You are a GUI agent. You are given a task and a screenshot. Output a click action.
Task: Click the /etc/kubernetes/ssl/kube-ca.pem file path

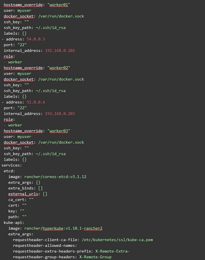(119, 240)
